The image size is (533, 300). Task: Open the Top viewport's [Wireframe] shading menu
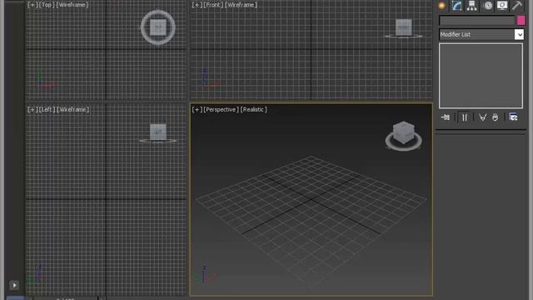click(72, 5)
